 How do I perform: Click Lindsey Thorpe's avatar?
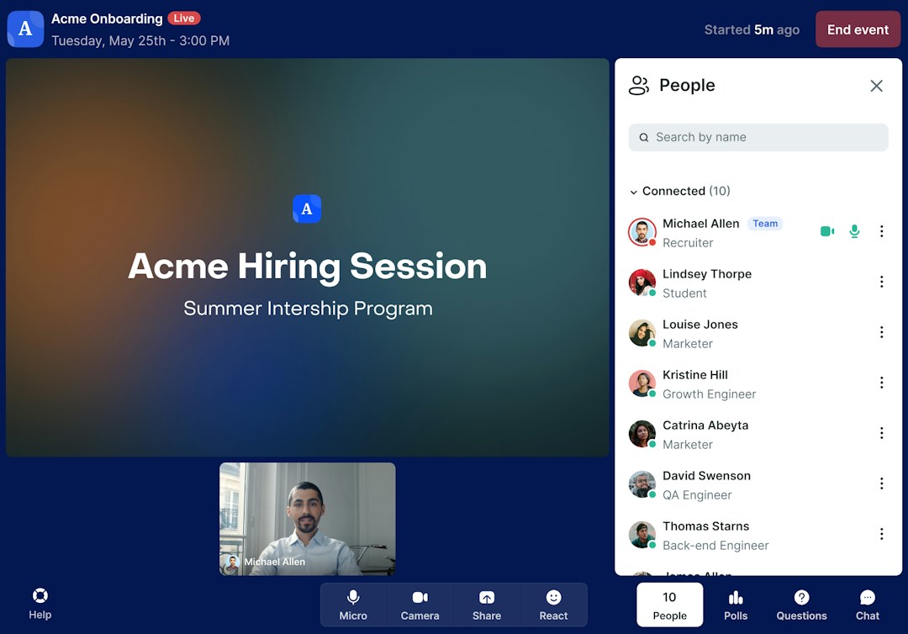coord(642,283)
